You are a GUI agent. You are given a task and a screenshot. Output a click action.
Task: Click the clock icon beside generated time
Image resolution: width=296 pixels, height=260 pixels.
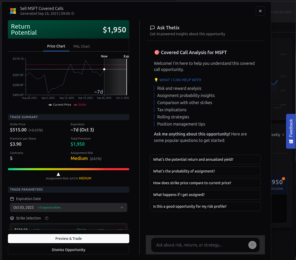73,14
